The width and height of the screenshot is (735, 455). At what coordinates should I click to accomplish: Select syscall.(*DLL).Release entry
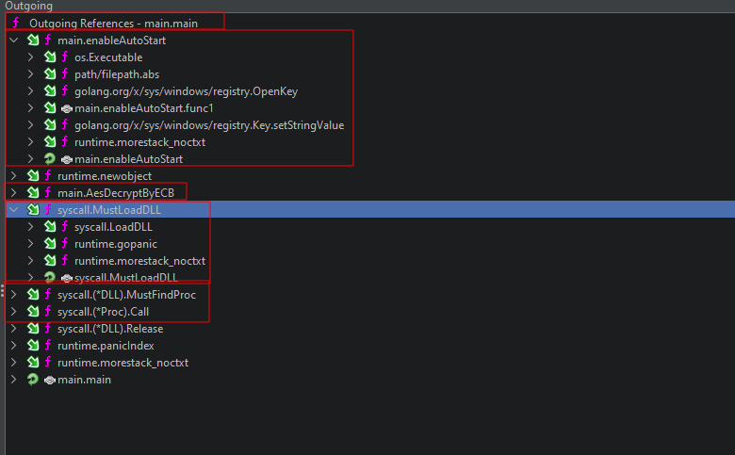(x=110, y=329)
